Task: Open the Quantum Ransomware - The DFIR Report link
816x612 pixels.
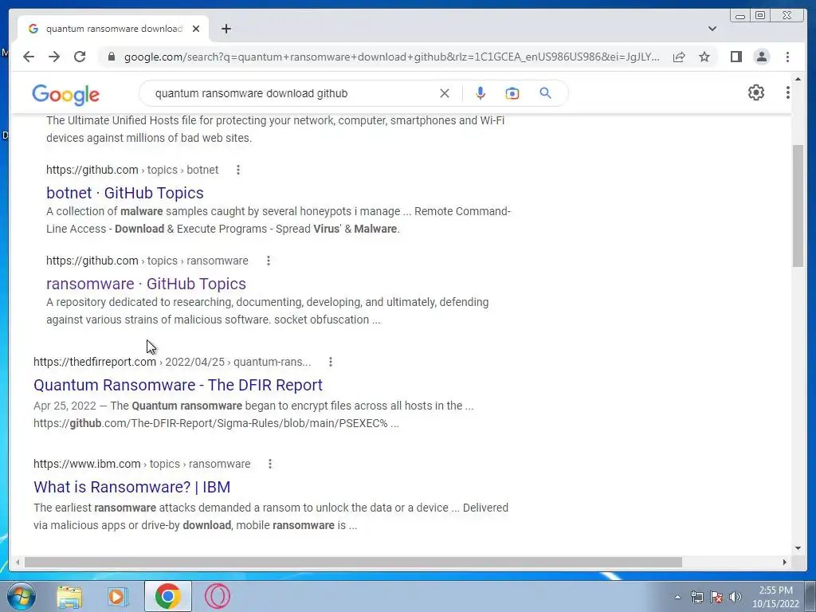Action: [178, 385]
